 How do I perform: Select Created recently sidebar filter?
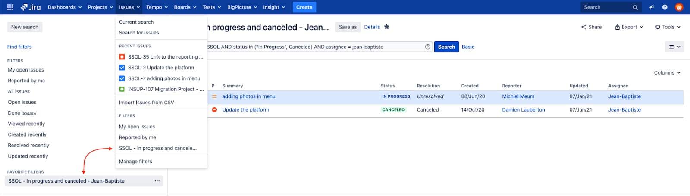click(27, 134)
